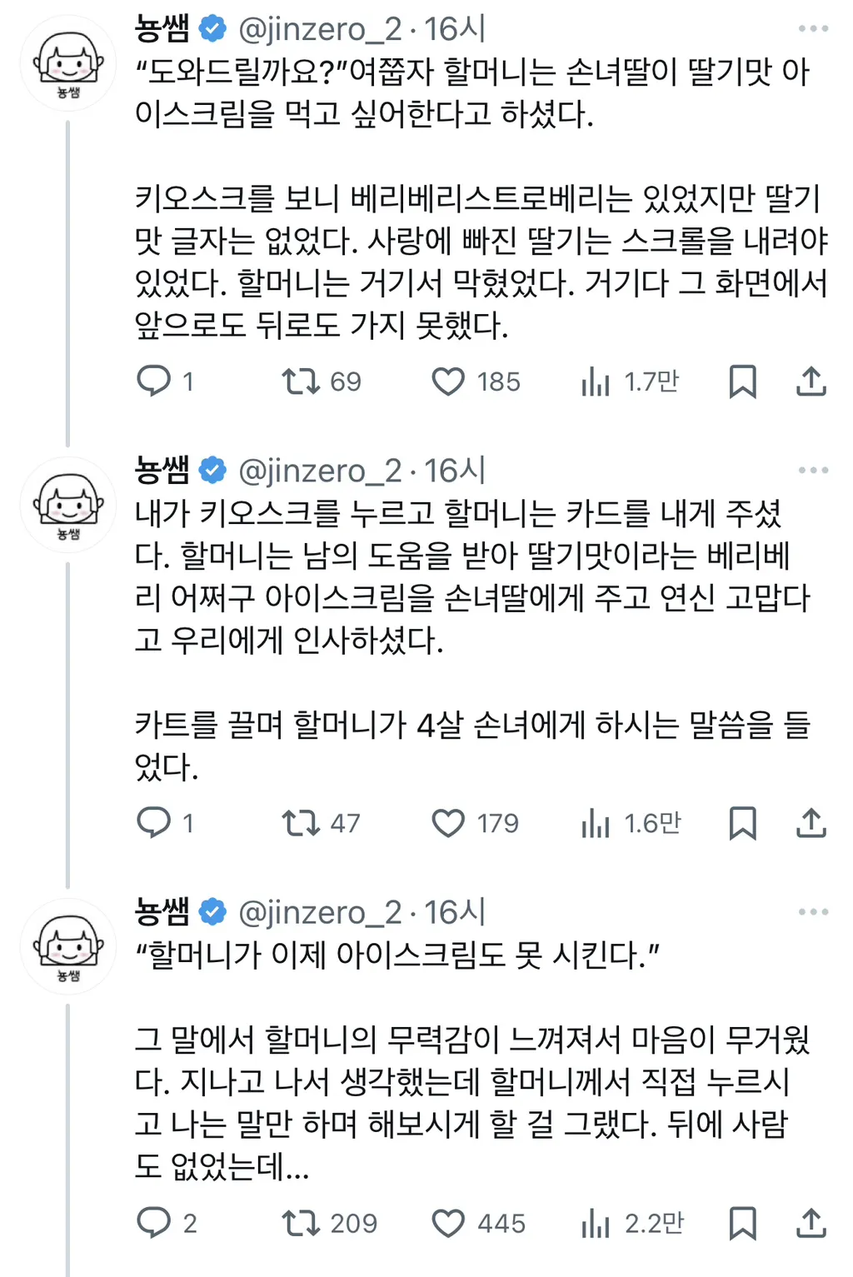View analytics of the 1.7만 views tweet
The height and width of the screenshot is (1277, 853).
(x=596, y=382)
